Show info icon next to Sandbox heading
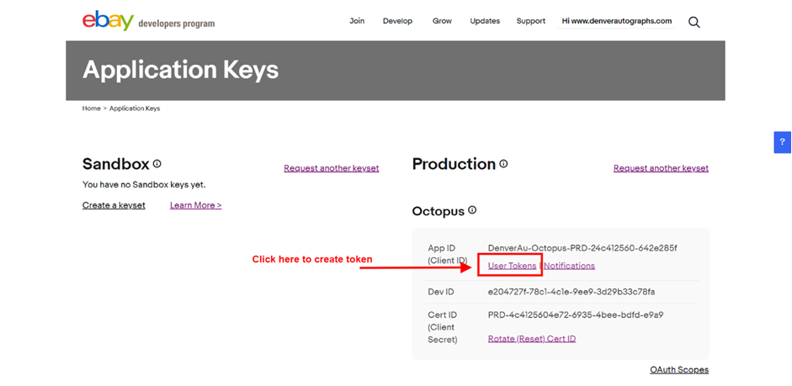The width and height of the screenshot is (792, 386). point(157,163)
